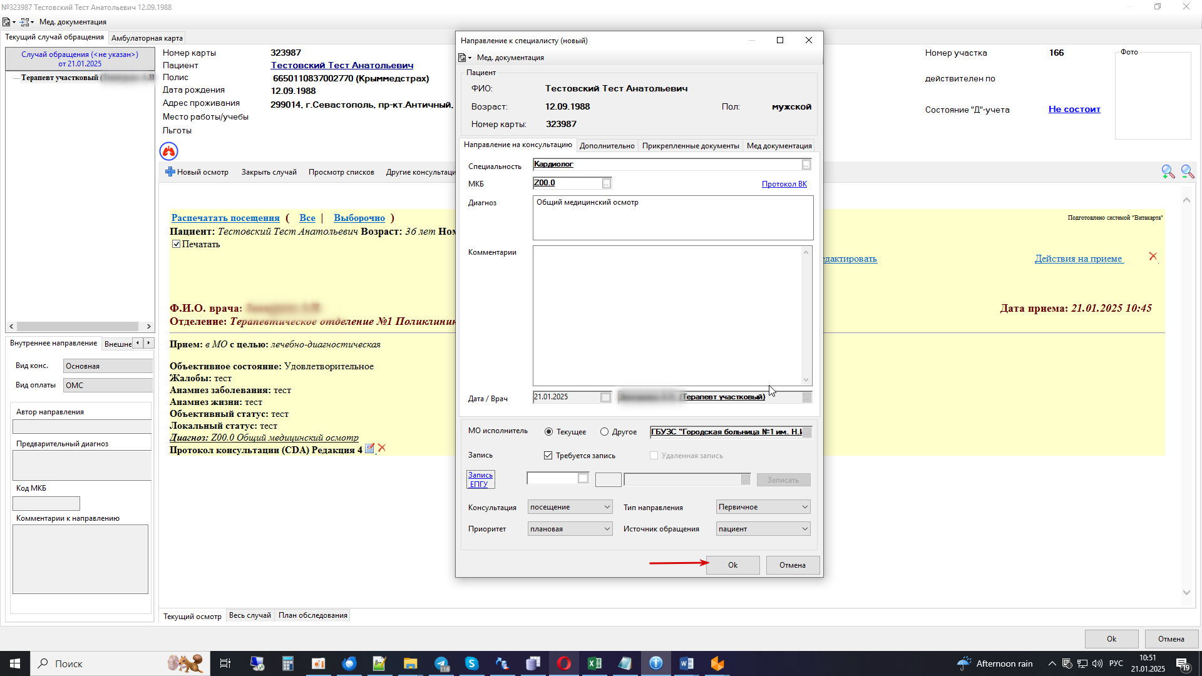Image resolution: width=1202 pixels, height=676 pixels.
Task: Open the zoom-out magnifier icon at top right
Action: point(1187,172)
